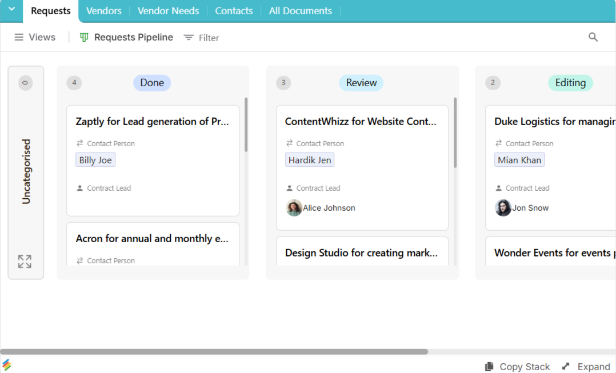
Task: Click the colorful stack logo icon
Action: point(6,365)
